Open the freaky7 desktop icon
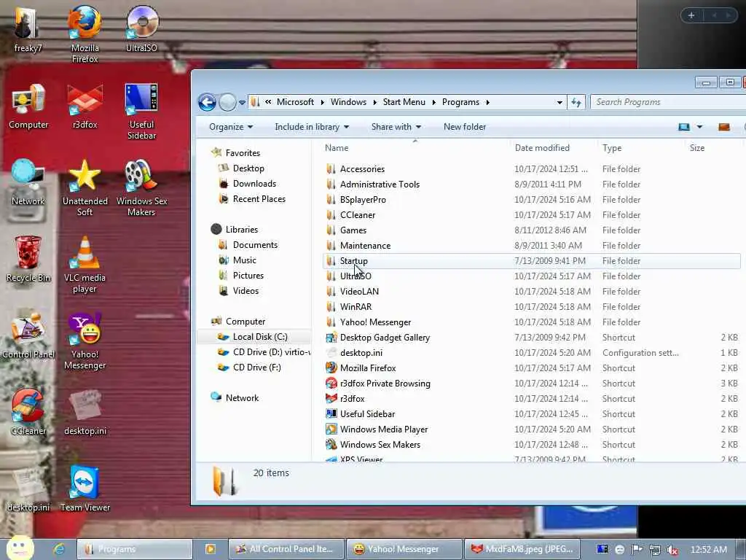 click(28, 28)
